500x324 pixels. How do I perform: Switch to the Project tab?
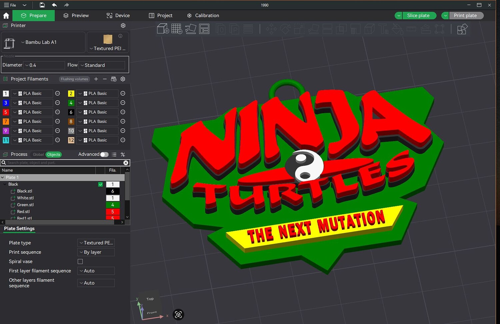161,16
